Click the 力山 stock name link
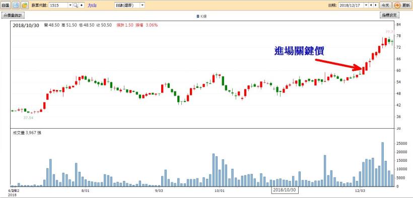The image size is (413, 198). (92, 5)
